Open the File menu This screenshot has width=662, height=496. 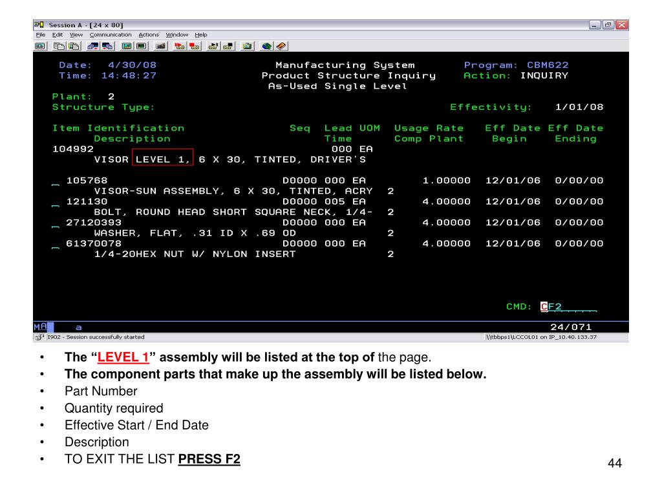41,35
